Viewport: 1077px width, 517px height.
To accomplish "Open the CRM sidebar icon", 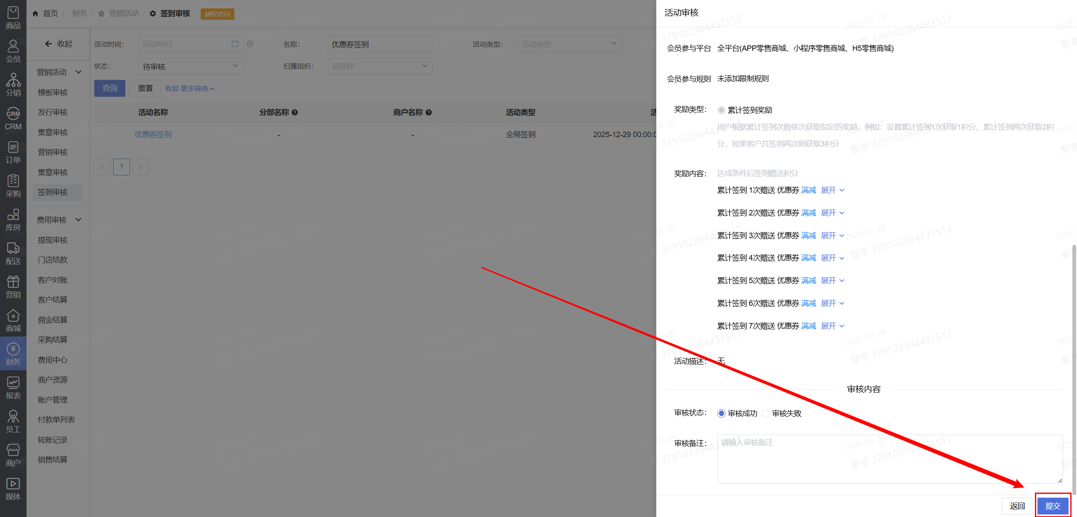I will 13,118.
